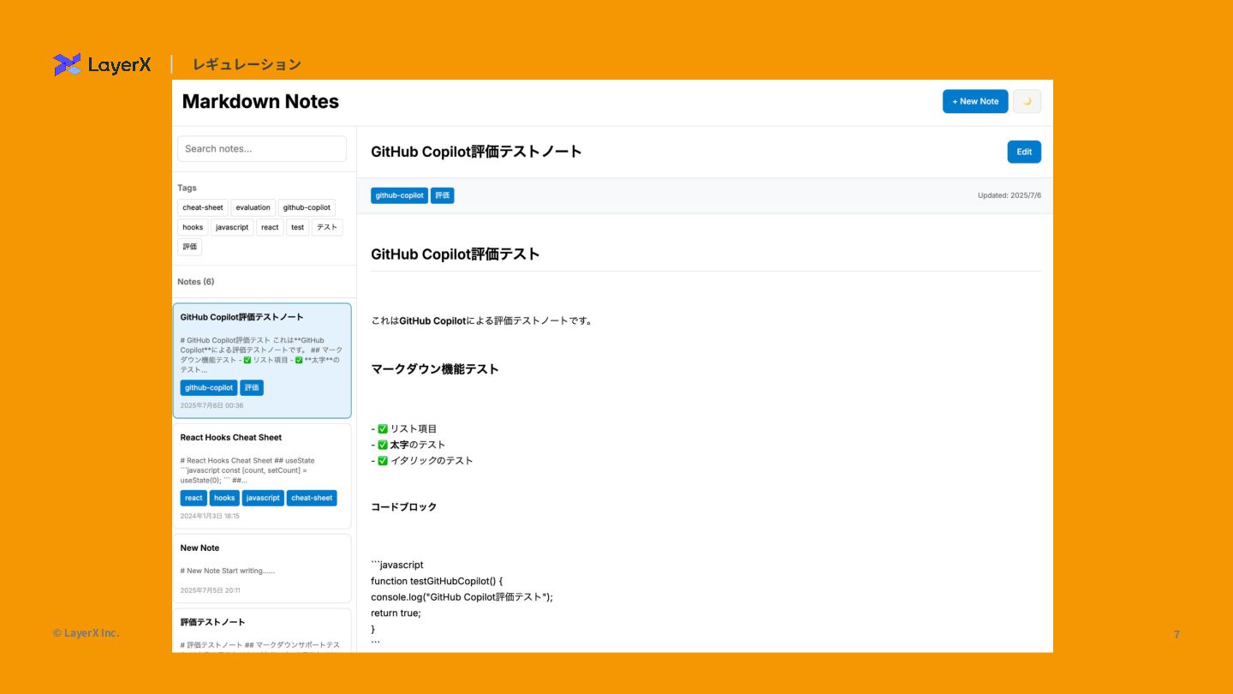Screen dimensions: 1233x694
Task: Click the Updated: 2025/7/6 text
Action: click(x=1010, y=195)
